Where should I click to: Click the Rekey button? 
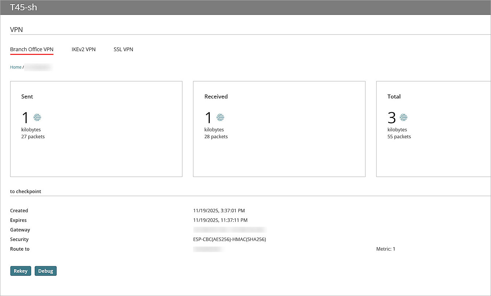coord(20,271)
